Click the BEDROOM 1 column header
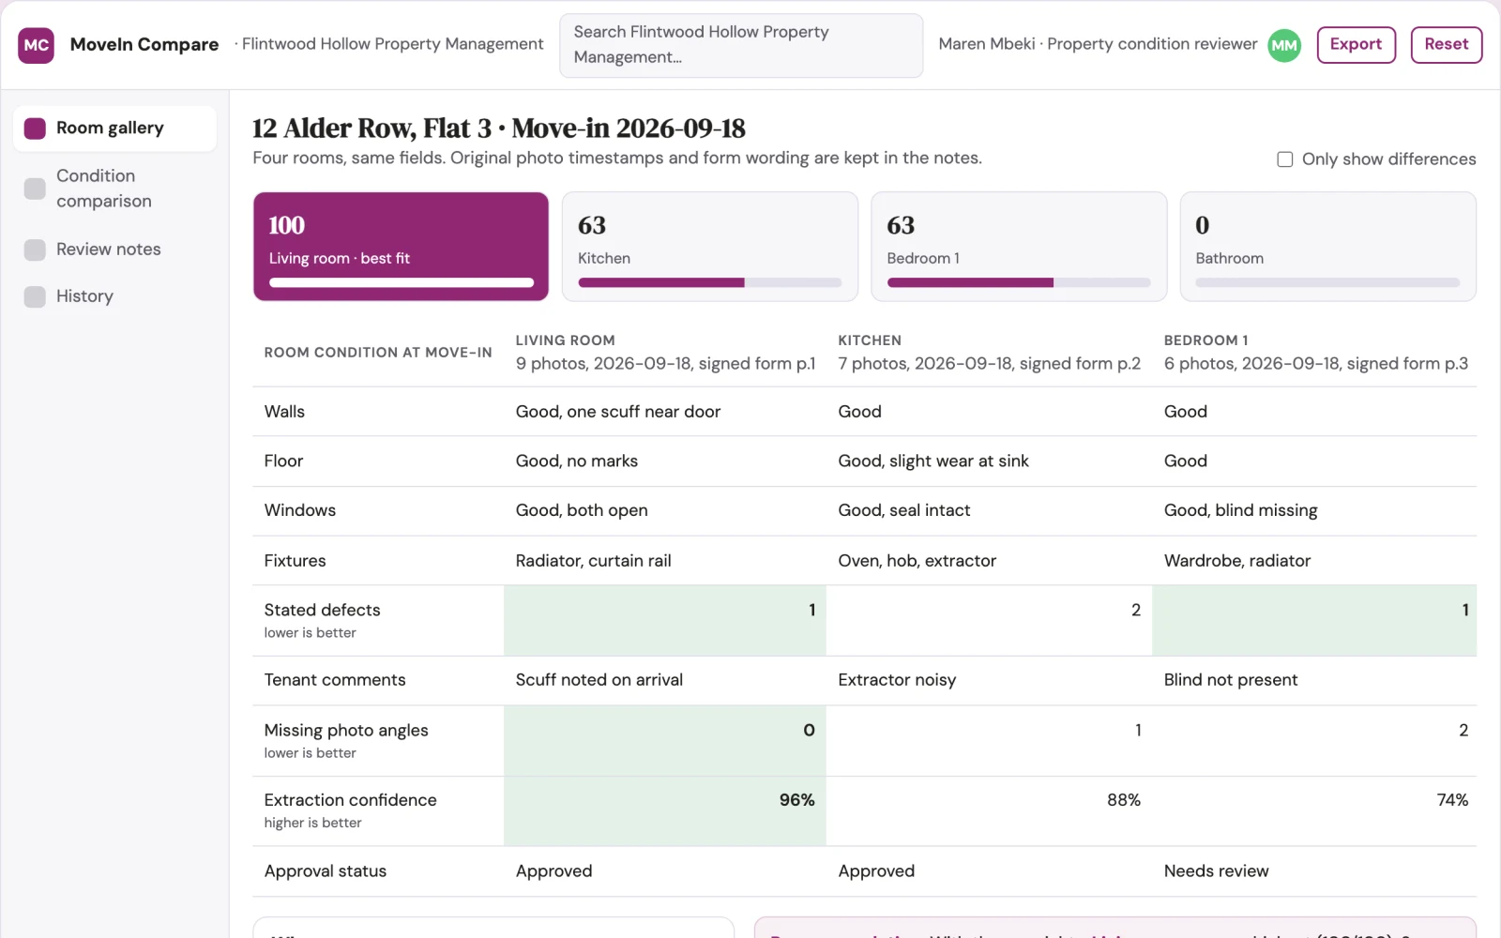Screen dimensions: 1501x938 click(1315, 353)
